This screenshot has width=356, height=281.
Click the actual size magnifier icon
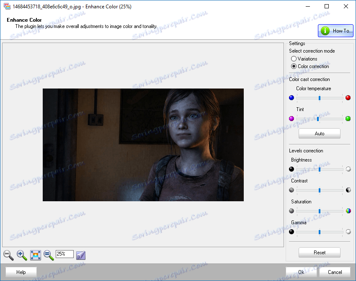click(x=49, y=255)
